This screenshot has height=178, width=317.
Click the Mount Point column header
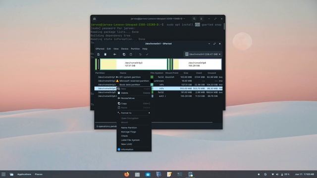coord(172,73)
